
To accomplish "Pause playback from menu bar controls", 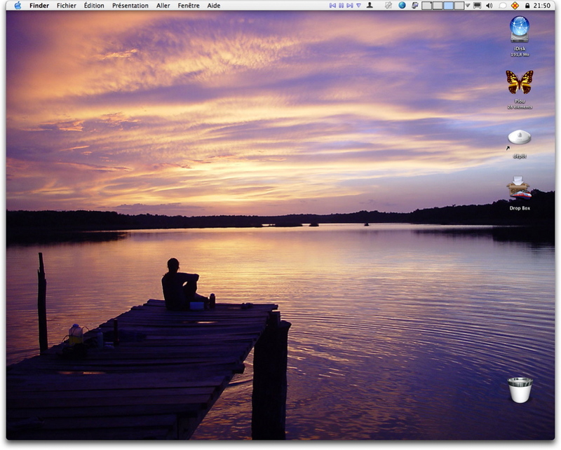I will pos(342,6).
